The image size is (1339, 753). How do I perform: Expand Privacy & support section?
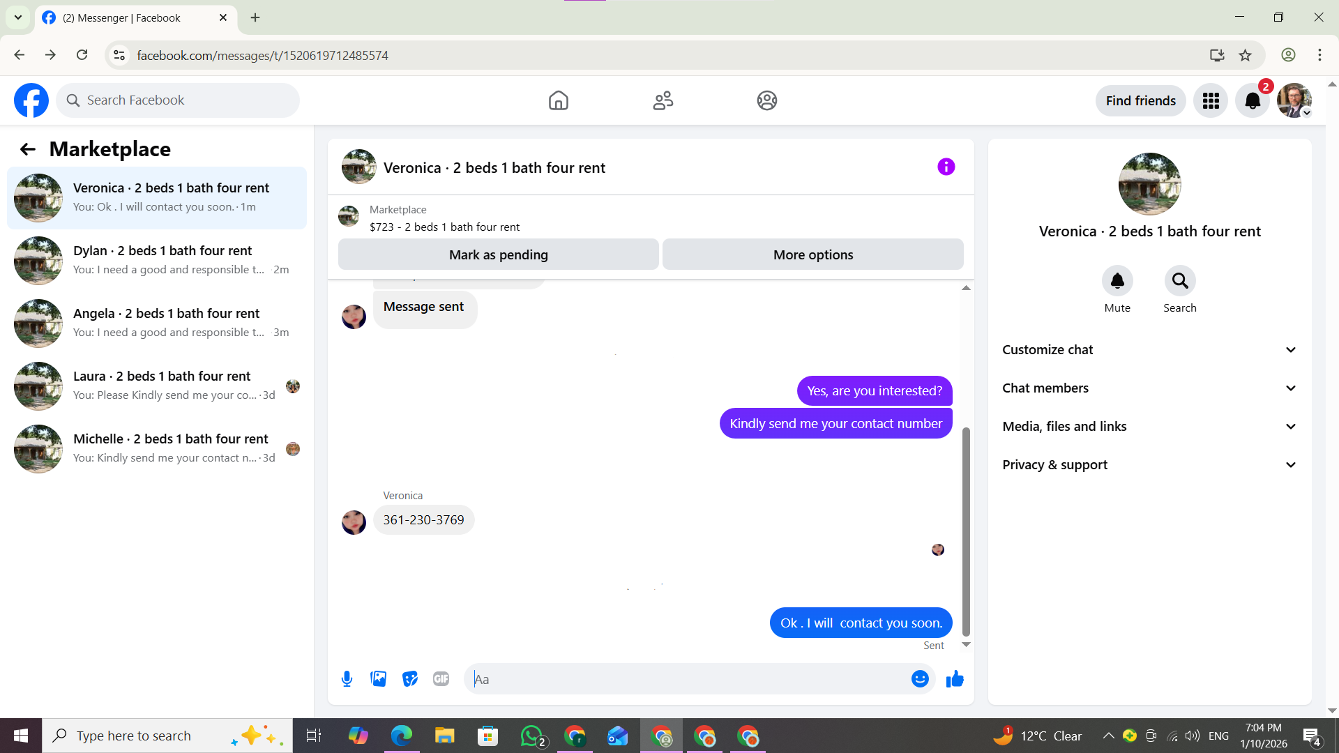coord(1149,465)
